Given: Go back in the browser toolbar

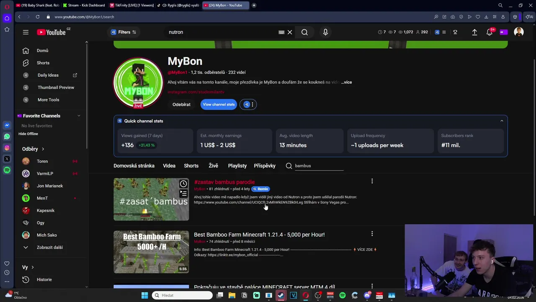Looking at the screenshot, I should coord(19,17).
